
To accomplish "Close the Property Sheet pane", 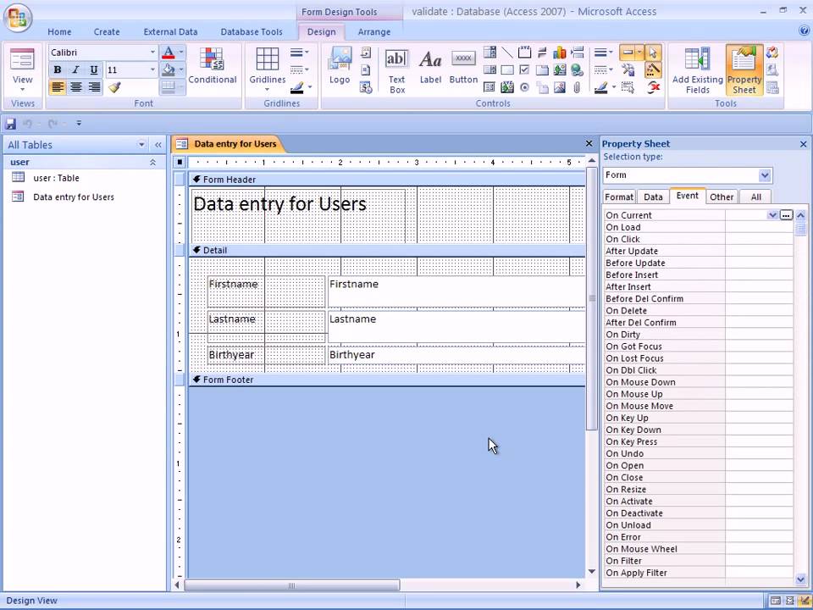I will coord(803,144).
